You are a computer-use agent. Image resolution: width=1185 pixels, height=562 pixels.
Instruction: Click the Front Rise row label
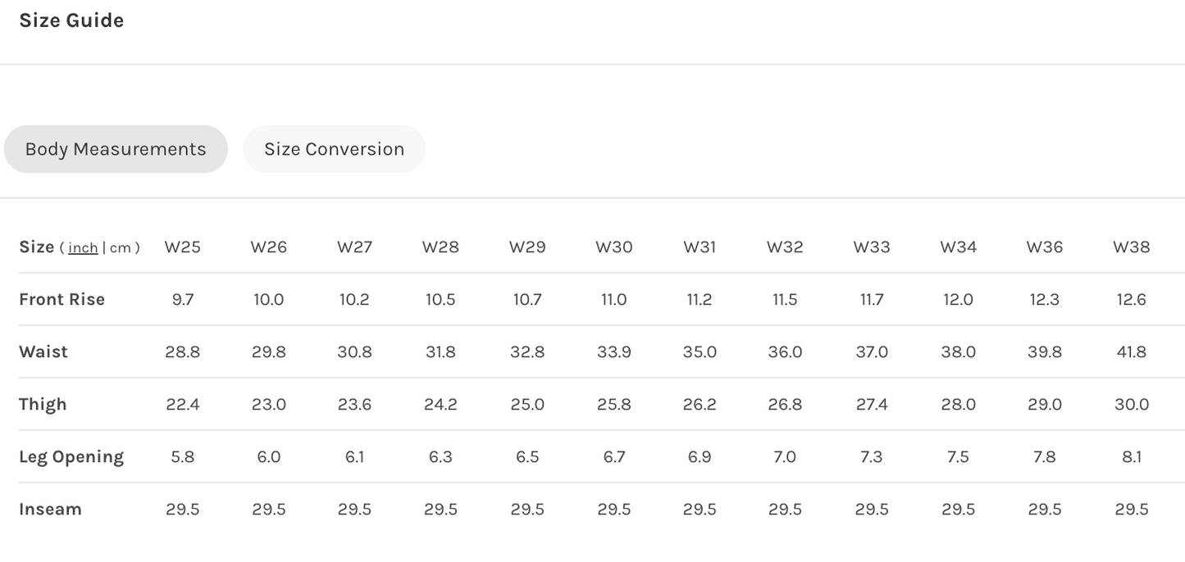click(x=62, y=299)
